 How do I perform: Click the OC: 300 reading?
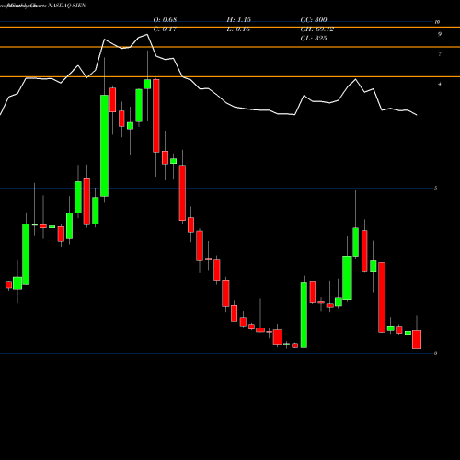(x=314, y=19)
